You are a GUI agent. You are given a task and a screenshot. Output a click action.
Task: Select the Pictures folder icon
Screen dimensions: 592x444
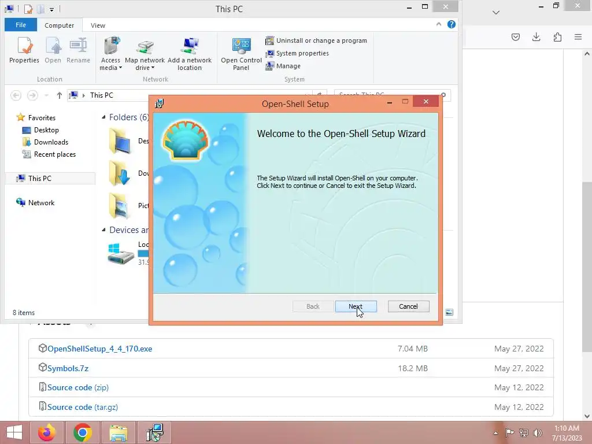tap(120, 206)
